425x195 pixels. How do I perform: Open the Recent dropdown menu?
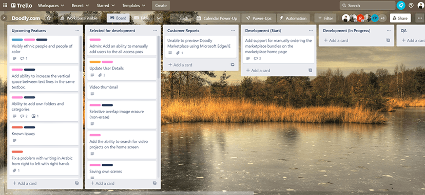pyautogui.click(x=80, y=6)
